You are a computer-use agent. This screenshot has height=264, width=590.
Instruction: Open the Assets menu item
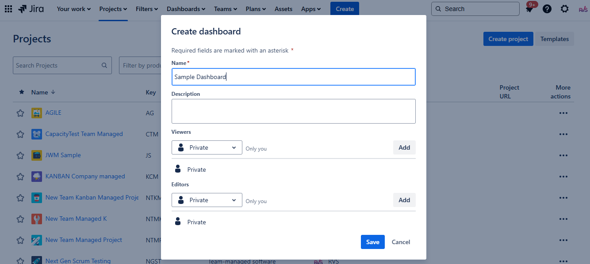[283, 9]
